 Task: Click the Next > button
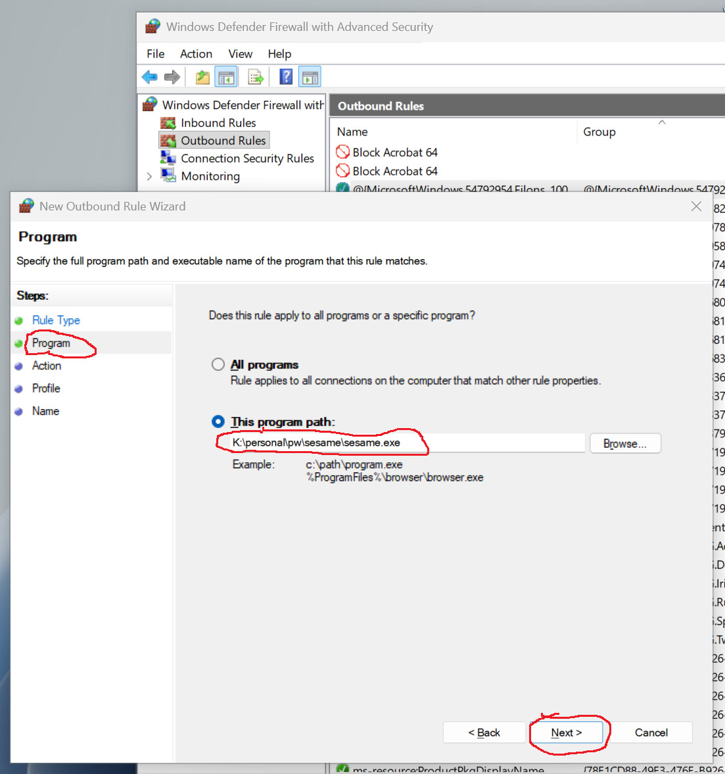point(567,733)
